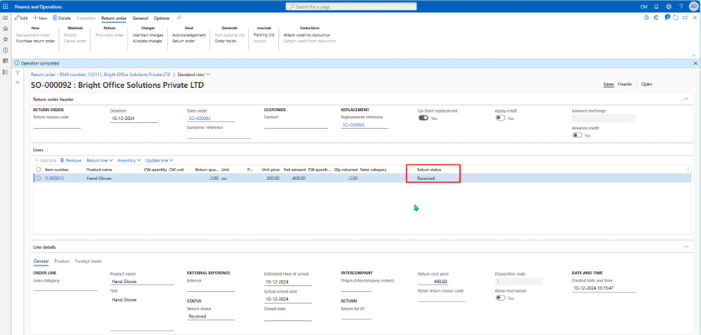Click the Open in Office icon
Screen dimensions: 701x335
[x=656, y=18]
